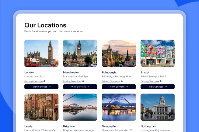Image resolution: width=199 pixels, height=132 pixels.
Task: Click 'Leeds Holistic Wellness Ce...' text
Action: [41, 131]
